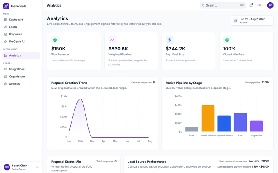Select Analytics in the sidebar
The width and height of the screenshot is (278, 173).
21,55
